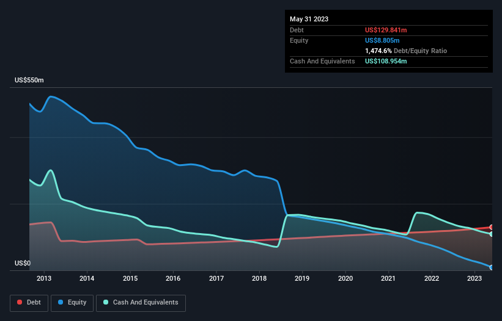Click the 2021 x-axis label
Viewport: 502px width, 321px height.
coord(388,278)
